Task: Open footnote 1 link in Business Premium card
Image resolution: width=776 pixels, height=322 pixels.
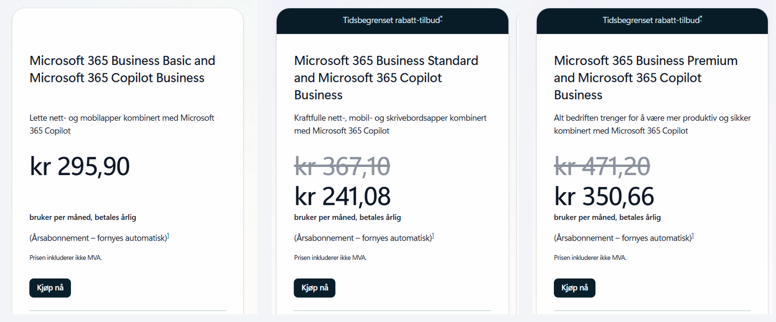Action: point(693,236)
